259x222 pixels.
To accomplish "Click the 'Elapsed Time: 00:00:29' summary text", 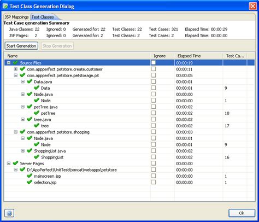I will (x=206, y=29).
